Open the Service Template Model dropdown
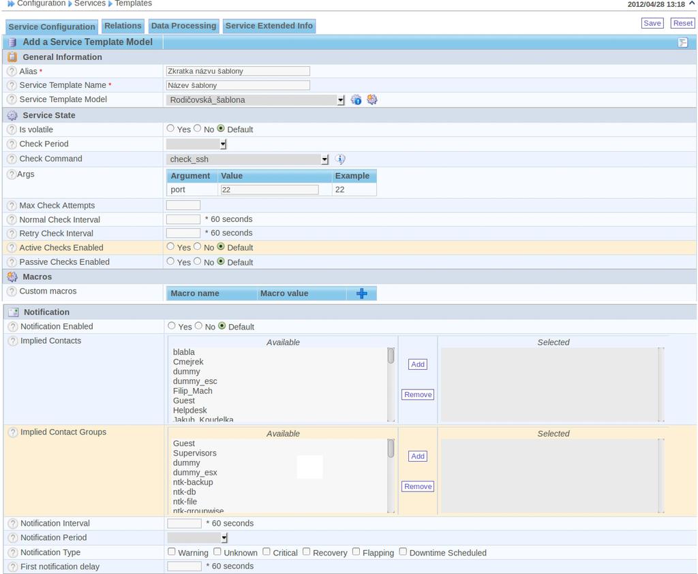 [256, 100]
